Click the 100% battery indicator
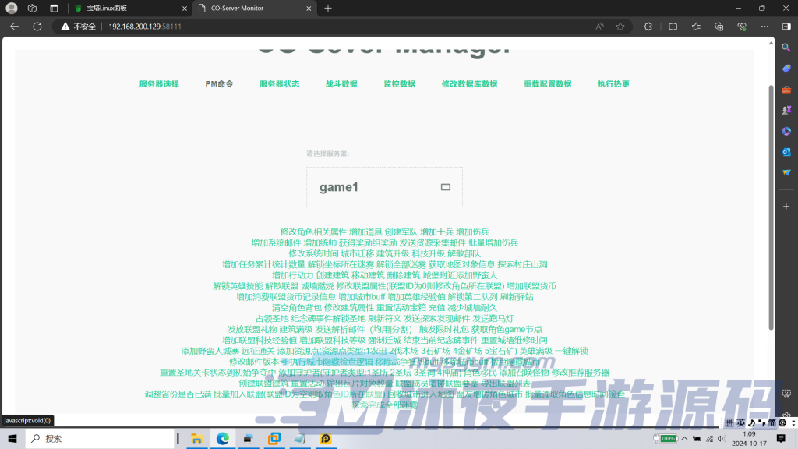Image resolution: width=798 pixels, height=449 pixels. [666, 438]
